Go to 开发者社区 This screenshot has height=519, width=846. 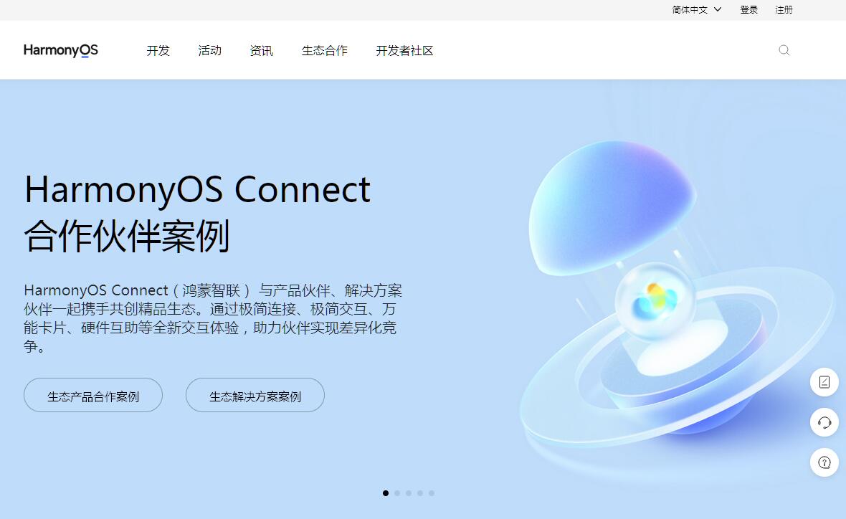pos(404,50)
